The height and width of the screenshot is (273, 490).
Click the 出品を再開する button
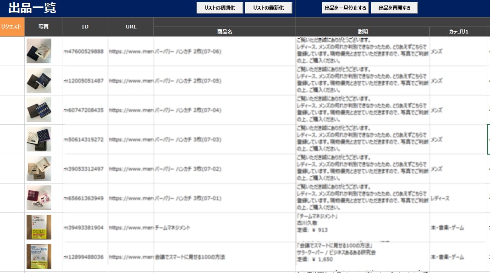coord(394,8)
